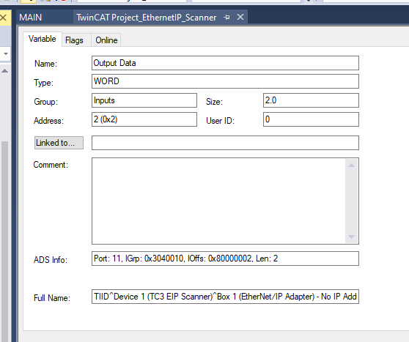Click the Comment box scroll-down arrow
The height and width of the screenshot is (342, 409).
351,237
